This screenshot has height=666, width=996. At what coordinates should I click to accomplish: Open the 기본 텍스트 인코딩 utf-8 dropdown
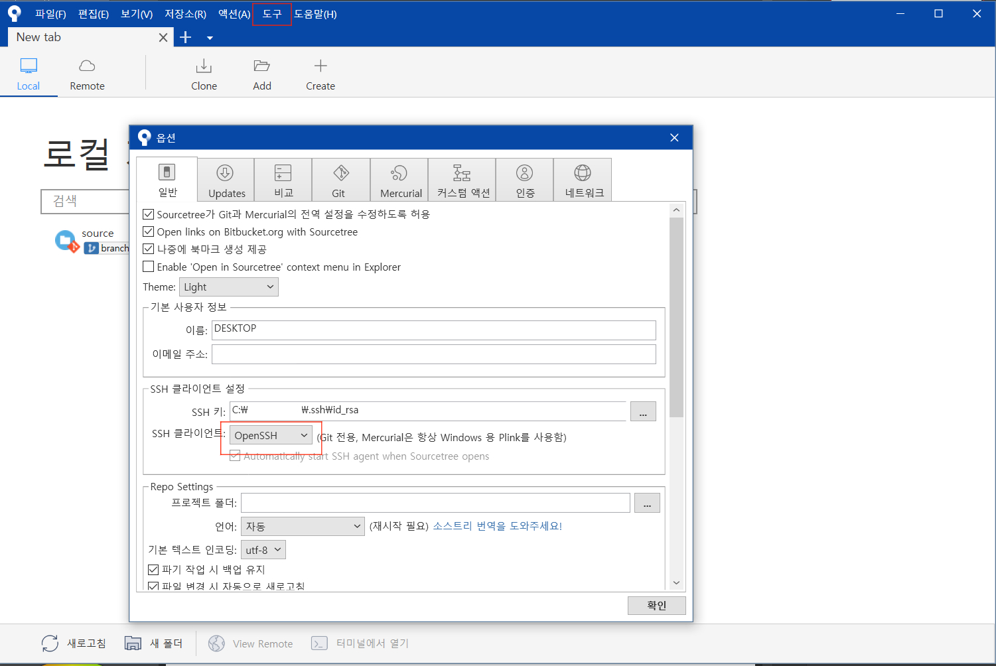263,550
